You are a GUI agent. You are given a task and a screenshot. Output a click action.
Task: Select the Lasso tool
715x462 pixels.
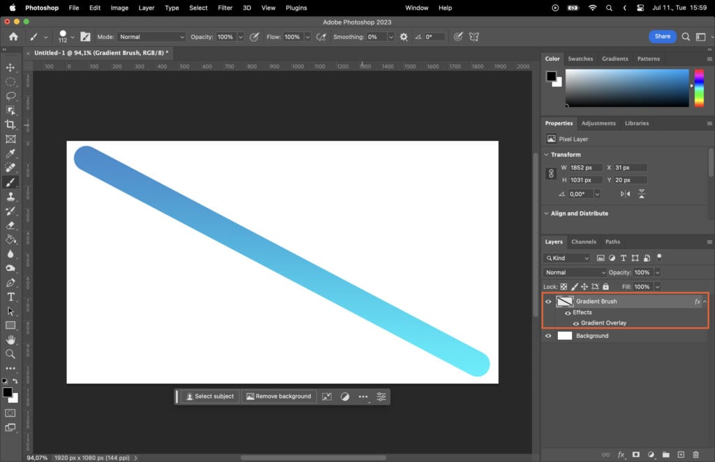click(x=10, y=96)
